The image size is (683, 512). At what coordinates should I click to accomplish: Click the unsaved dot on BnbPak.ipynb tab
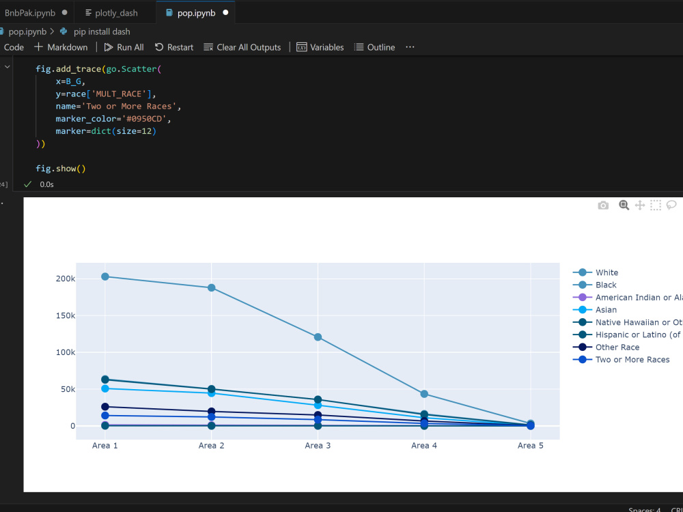65,12
